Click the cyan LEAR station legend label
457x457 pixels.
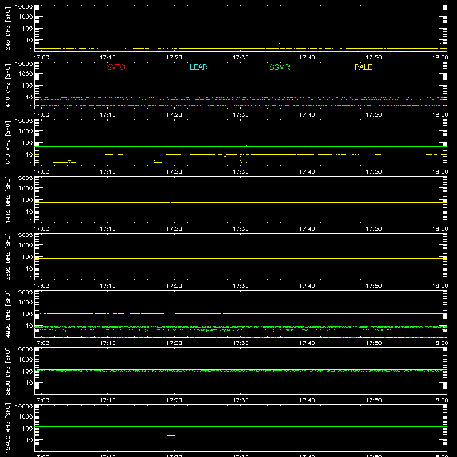coord(198,67)
